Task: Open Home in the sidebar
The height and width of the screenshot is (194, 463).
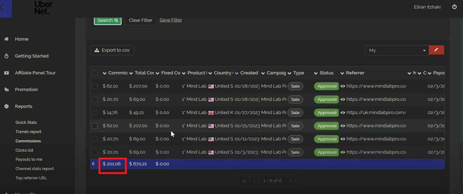Action: click(x=22, y=39)
